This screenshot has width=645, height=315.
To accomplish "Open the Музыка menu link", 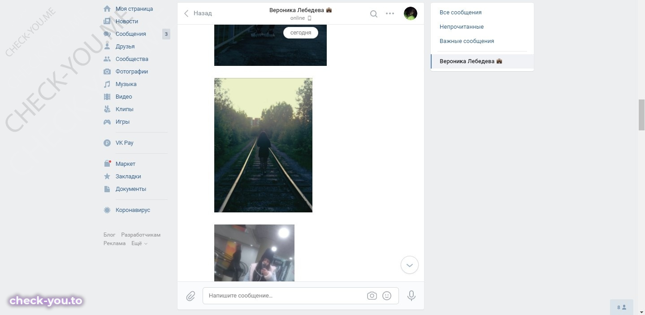I will point(126,84).
